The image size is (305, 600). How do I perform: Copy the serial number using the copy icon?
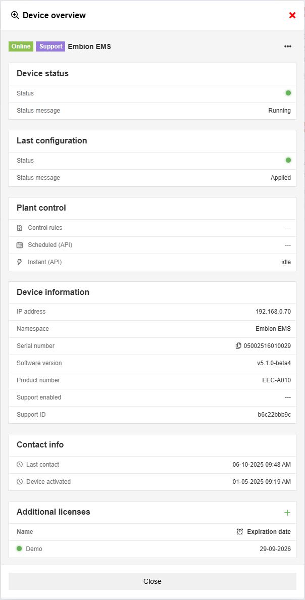point(238,346)
